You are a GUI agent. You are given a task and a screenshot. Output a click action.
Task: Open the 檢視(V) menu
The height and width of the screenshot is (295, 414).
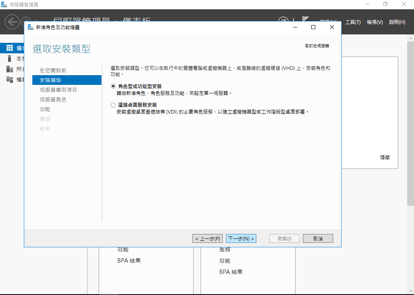tap(374, 23)
